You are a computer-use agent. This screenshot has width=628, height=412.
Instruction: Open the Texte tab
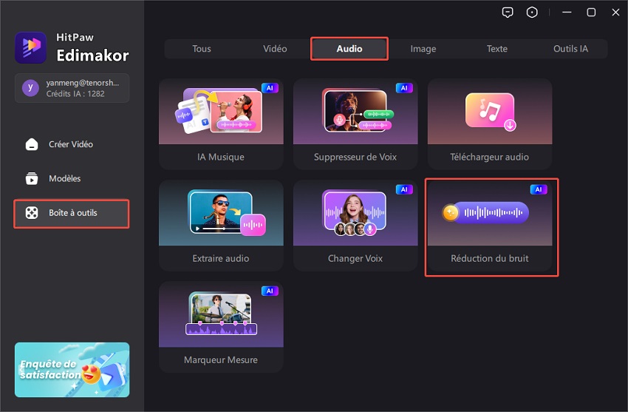click(496, 49)
